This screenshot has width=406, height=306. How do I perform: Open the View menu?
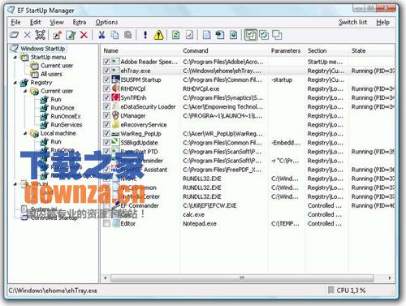pyautogui.click(x=57, y=22)
